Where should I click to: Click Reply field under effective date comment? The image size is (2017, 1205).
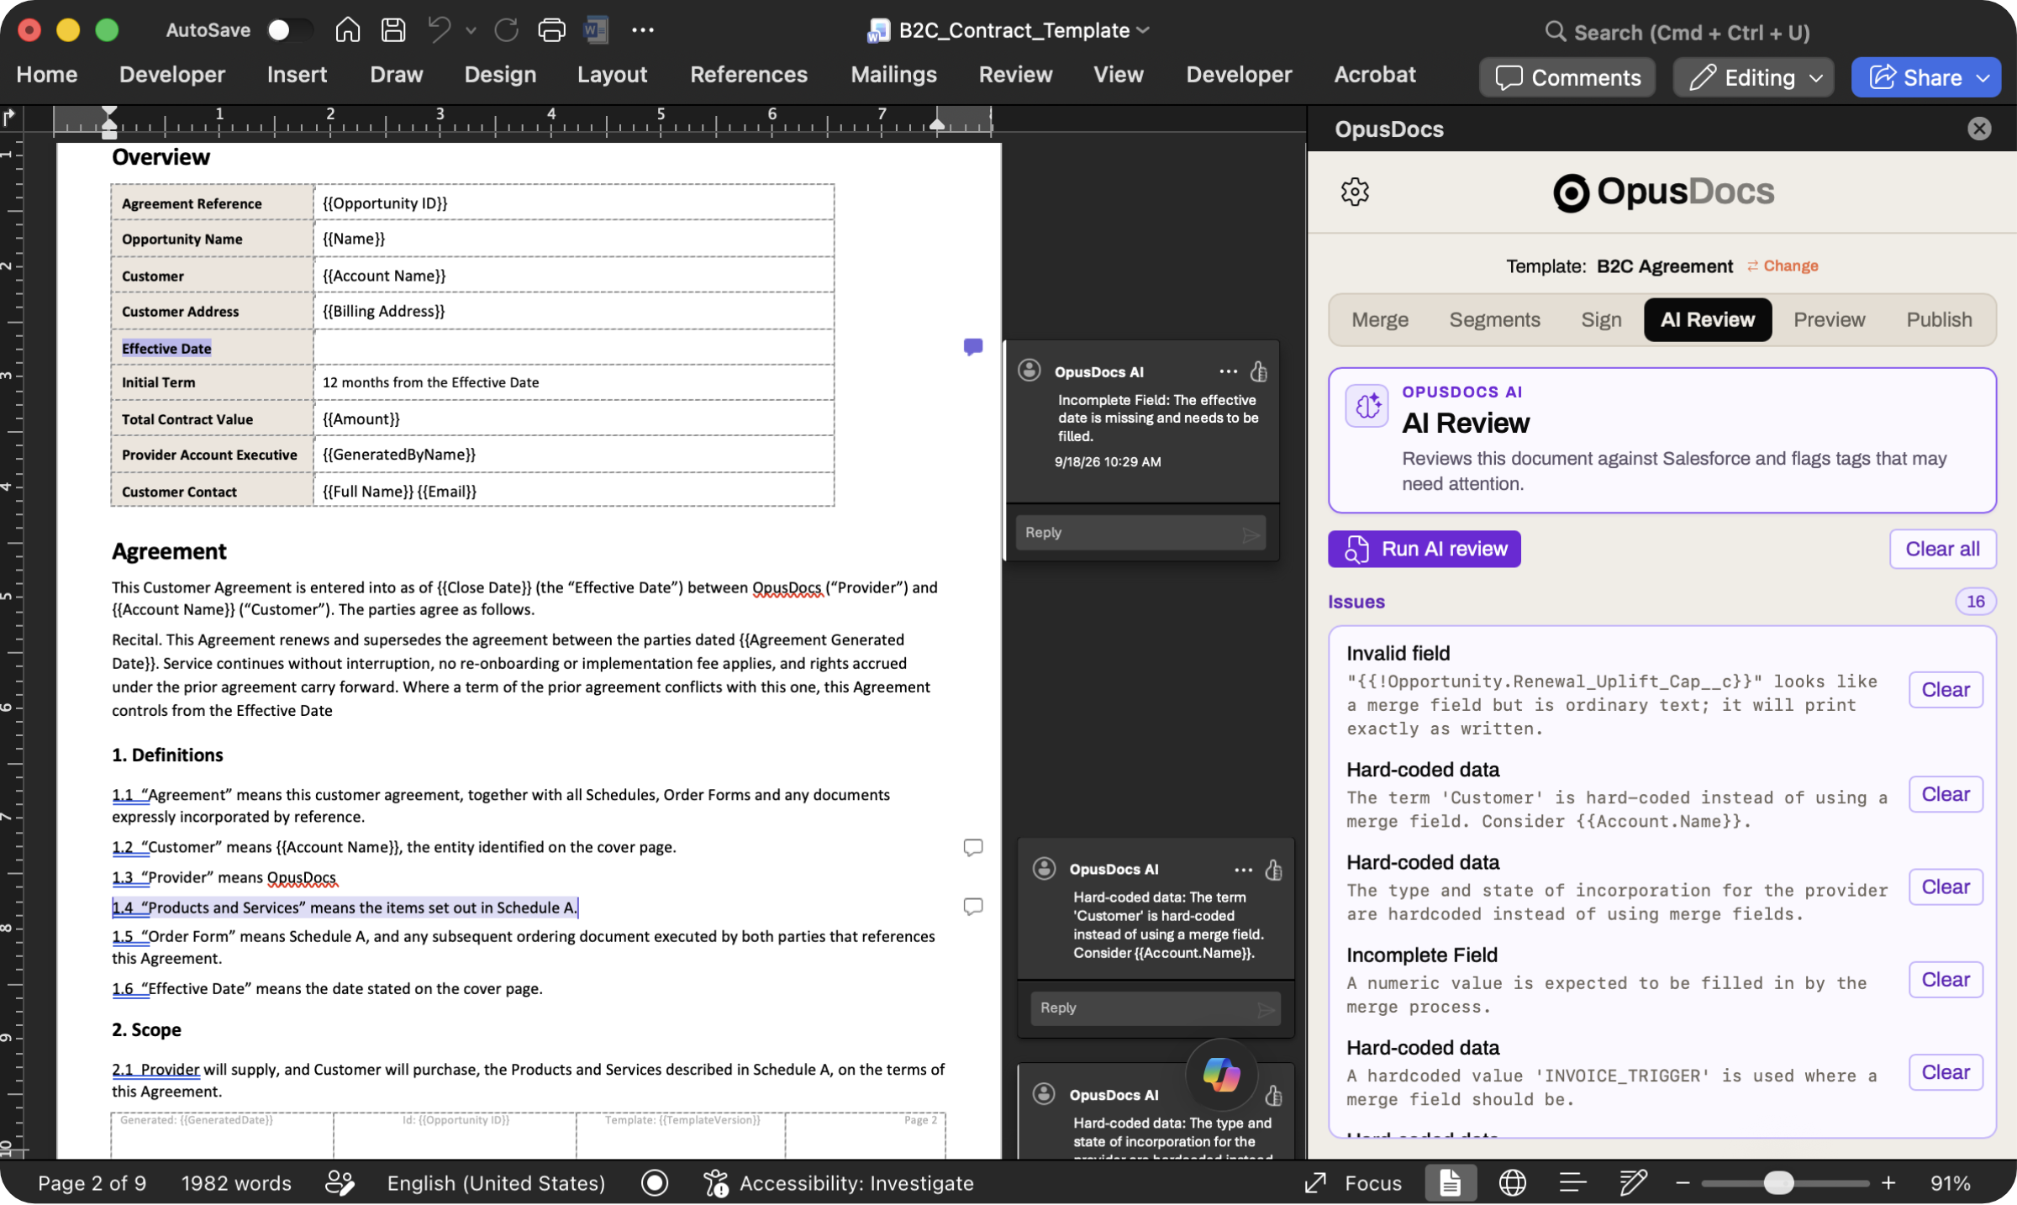(x=1140, y=533)
